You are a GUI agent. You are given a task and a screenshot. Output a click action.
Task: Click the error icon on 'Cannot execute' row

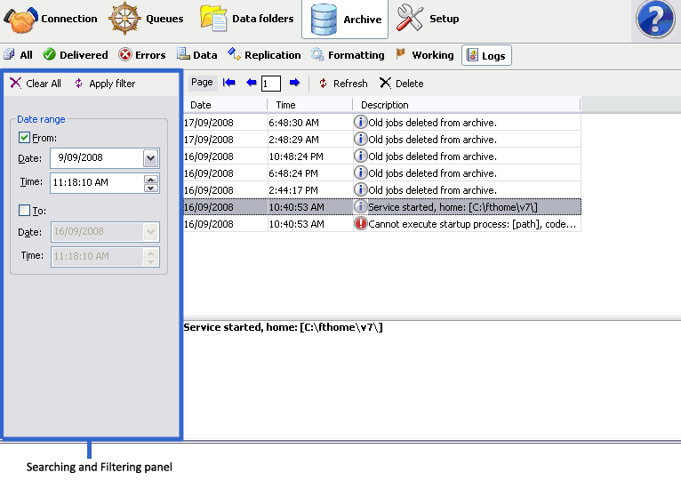click(x=360, y=224)
